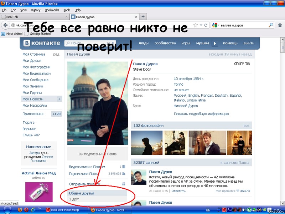Screen dimensions: 285x214
Task: Open new tab with plus button
Action: 143,17
